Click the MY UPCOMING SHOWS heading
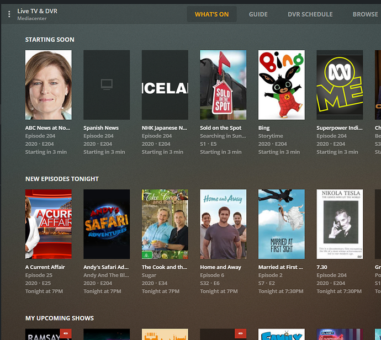The height and width of the screenshot is (340, 381). (60, 318)
